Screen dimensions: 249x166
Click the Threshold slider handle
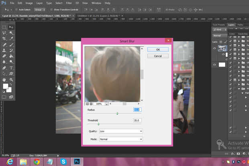[x=98, y=124]
